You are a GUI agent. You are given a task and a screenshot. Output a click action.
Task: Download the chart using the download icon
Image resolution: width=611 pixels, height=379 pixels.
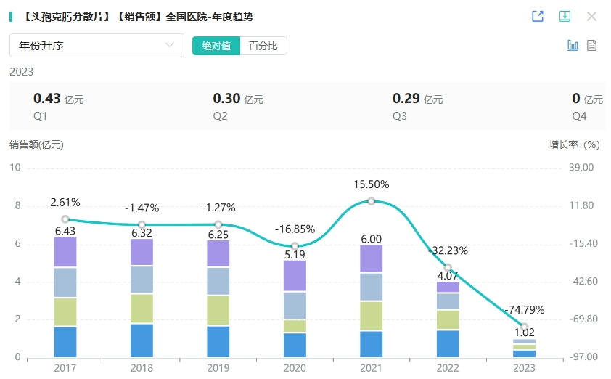pos(565,16)
